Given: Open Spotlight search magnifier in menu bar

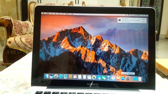Looking at the screenshot, I should 143,15.
